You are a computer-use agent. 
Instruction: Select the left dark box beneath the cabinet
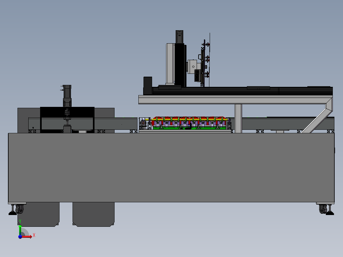tap(38, 214)
